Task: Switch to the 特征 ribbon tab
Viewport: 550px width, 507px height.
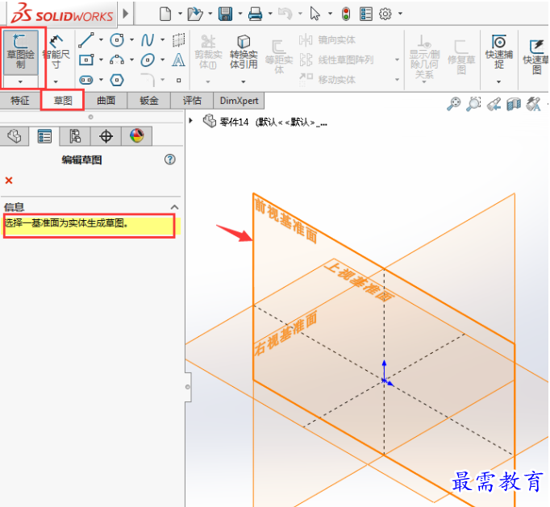Action: click(x=20, y=101)
